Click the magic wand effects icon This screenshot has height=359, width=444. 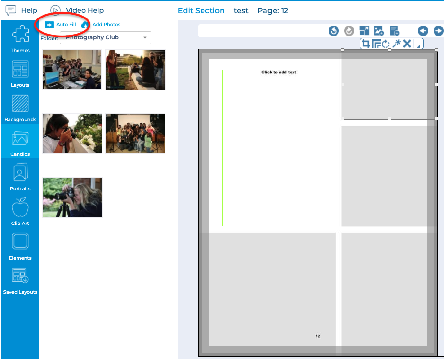click(x=397, y=44)
